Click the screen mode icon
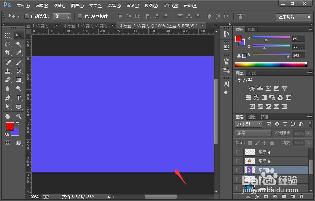This screenshot has height=201, width=315. tap(18, 143)
